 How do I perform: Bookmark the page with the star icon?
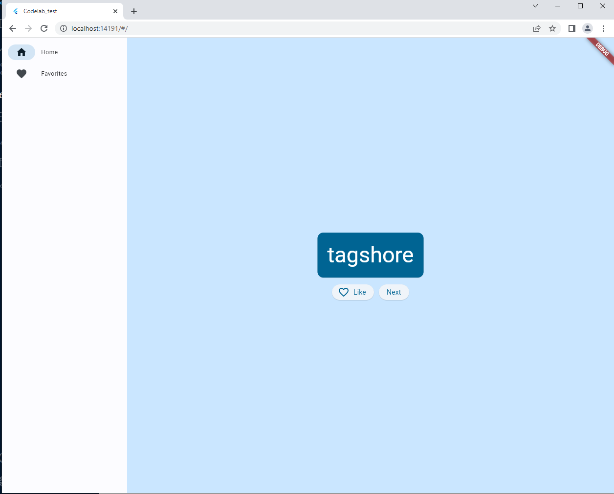(x=553, y=28)
